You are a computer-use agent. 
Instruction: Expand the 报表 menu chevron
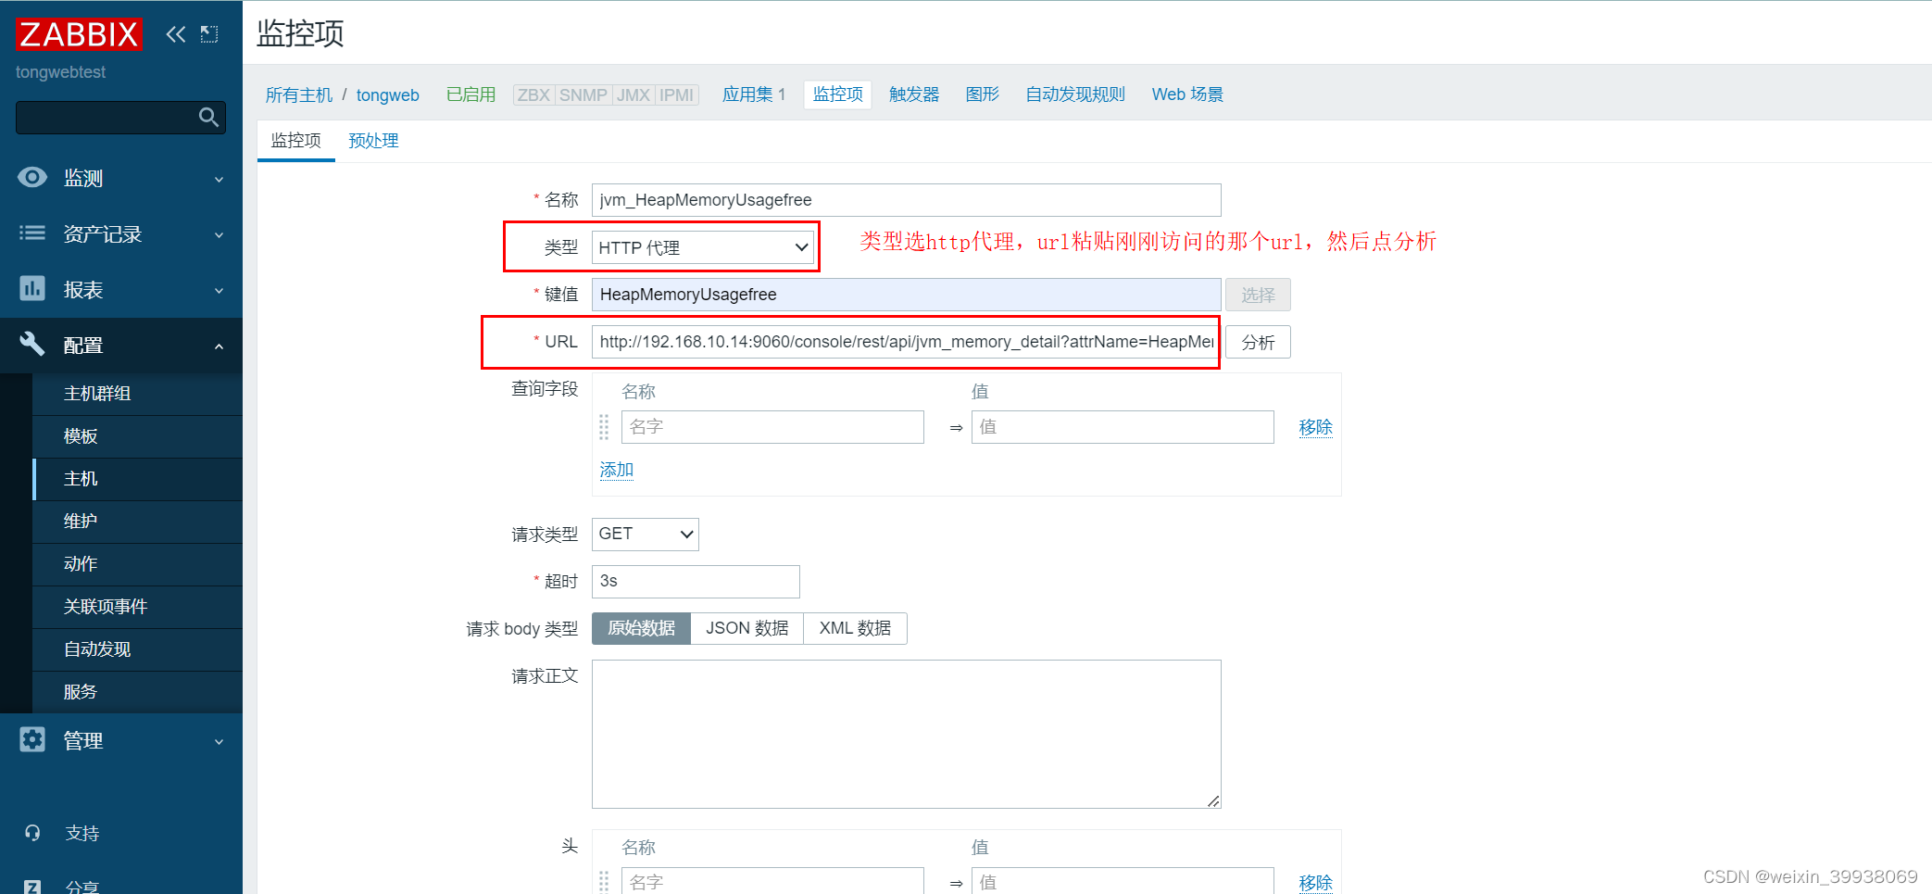pyautogui.click(x=220, y=290)
